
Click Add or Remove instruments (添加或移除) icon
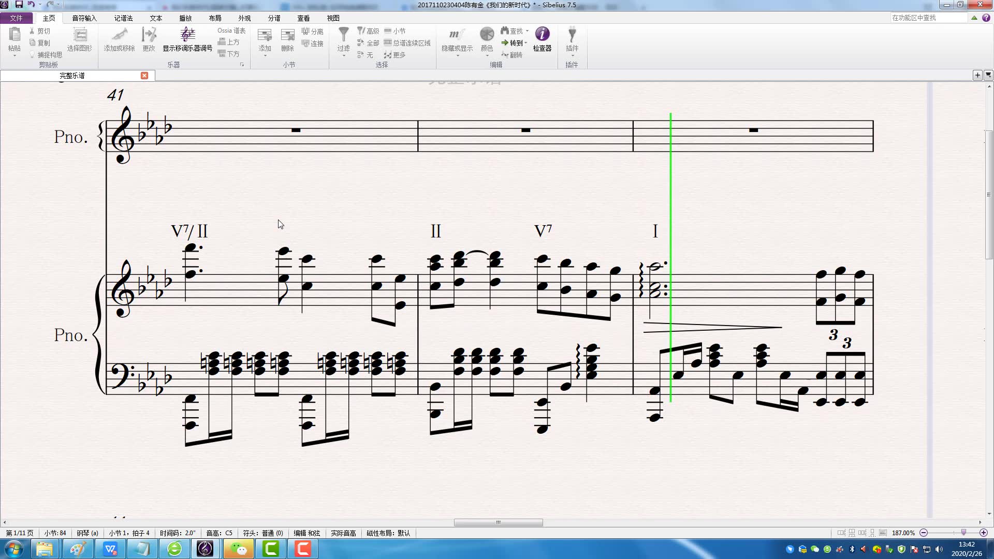[119, 35]
